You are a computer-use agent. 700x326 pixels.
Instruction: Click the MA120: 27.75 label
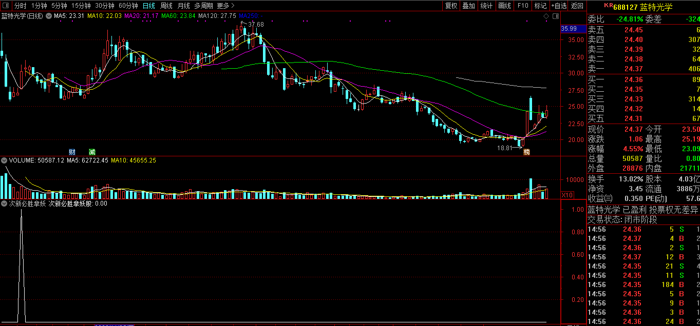click(217, 16)
